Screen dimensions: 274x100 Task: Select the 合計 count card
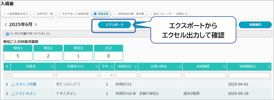(109, 53)
